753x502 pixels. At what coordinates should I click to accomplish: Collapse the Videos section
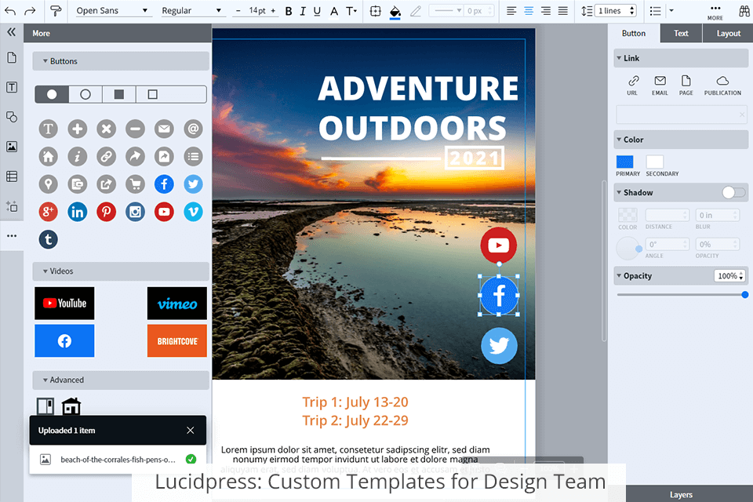point(121,271)
